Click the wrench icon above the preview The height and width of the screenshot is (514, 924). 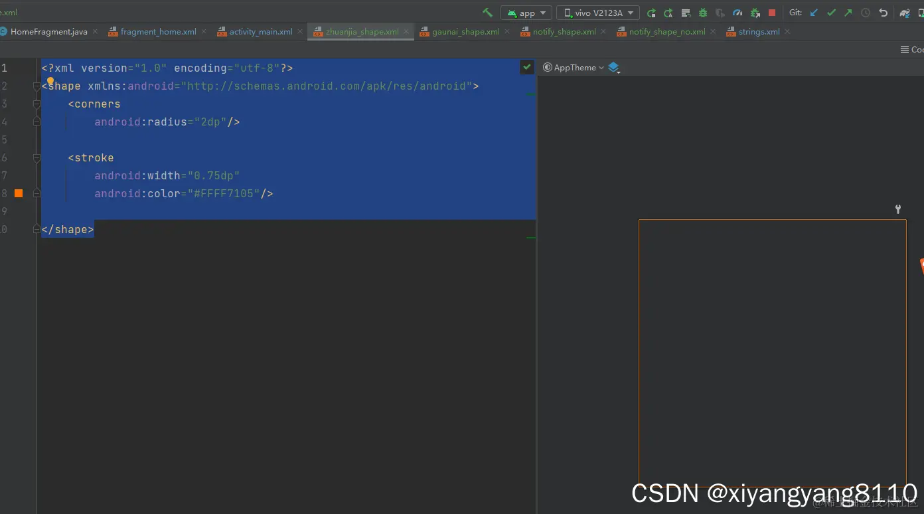tap(898, 209)
